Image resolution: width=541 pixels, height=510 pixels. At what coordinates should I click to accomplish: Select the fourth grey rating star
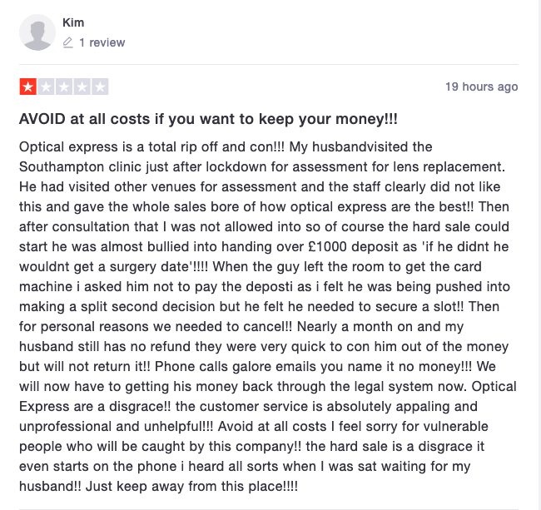82,87
